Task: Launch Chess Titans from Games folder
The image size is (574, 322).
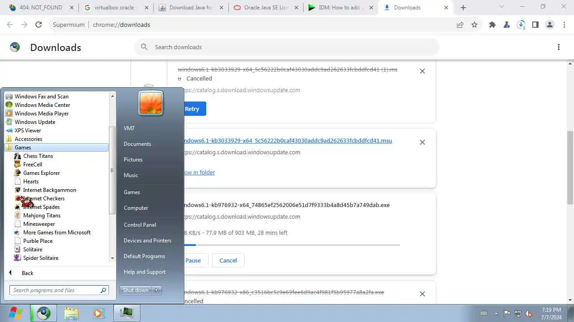Action: (x=38, y=156)
